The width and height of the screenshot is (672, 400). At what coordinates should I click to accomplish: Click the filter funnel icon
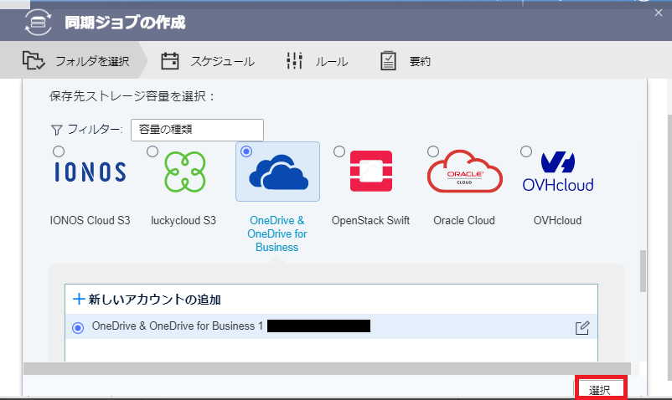tap(56, 130)
